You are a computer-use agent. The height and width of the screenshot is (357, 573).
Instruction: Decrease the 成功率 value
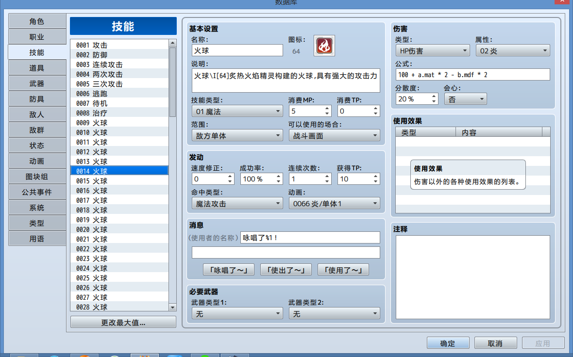coord(278,181)
